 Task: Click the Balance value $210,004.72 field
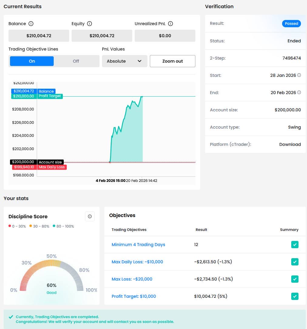[x=39, y=36]
